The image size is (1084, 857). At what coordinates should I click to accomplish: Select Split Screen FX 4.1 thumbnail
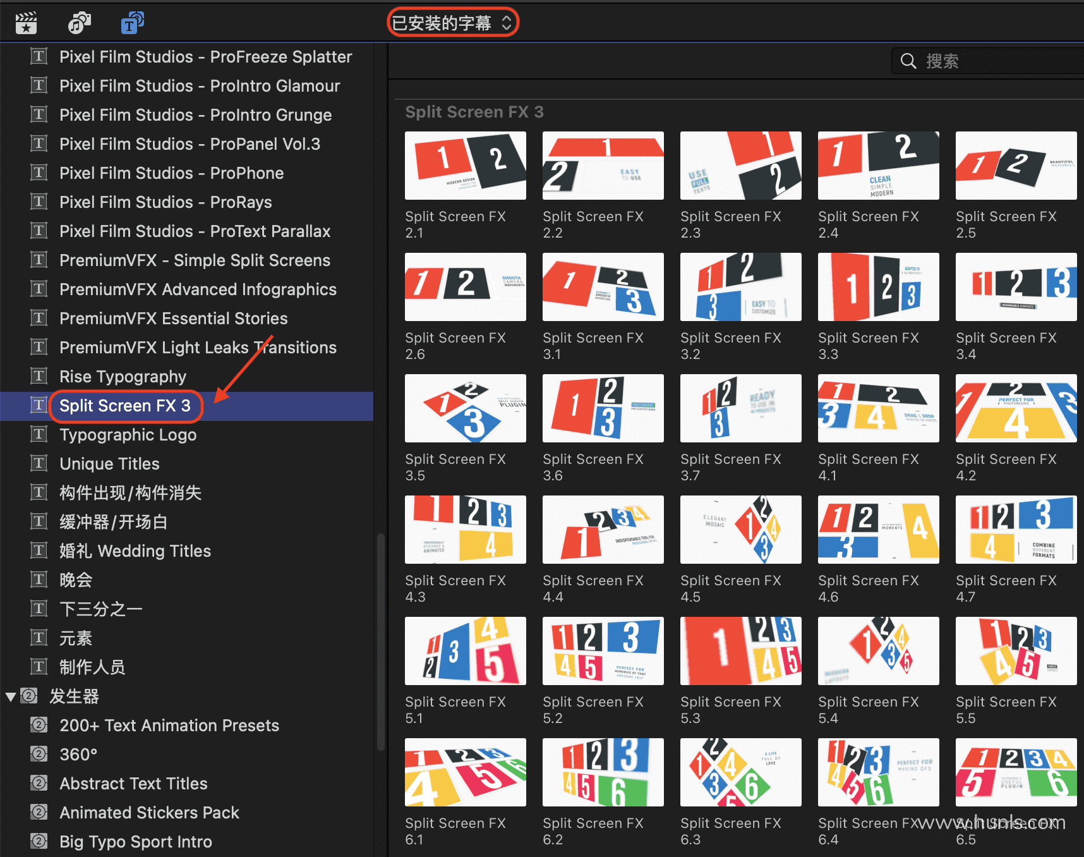click(879, 408)
